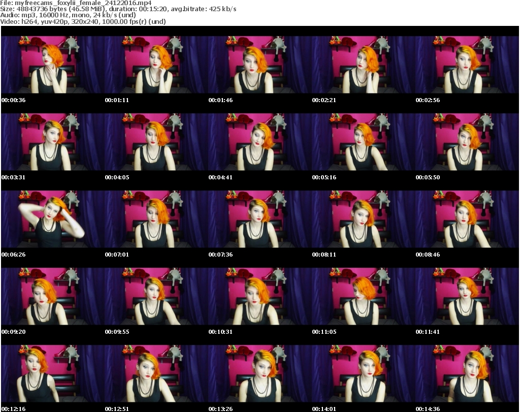Select the thumbnail timestamped 00:14:36
The height and width of the screenshot is (412, 520).
click(x=467, y=374)
